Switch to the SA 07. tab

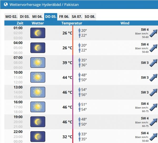pos(77,17)
